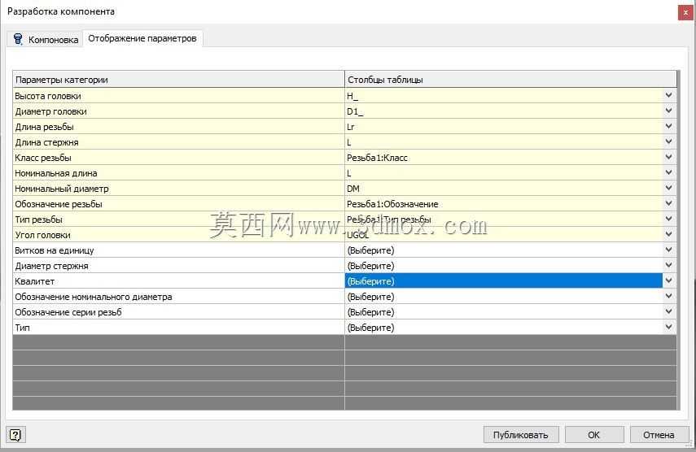Click (Выберите) cell in Диаметр стержня row
The height and width of the screenshot is (452, 696).
(504, 266)
